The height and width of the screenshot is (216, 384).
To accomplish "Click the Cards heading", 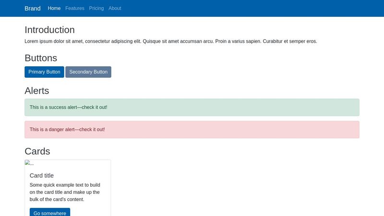I will pyautogui.click(x=37, y=151).
